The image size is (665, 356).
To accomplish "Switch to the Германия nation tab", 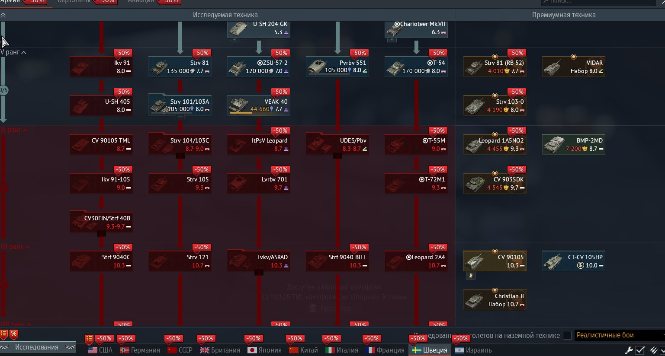I will coord(140,350).
